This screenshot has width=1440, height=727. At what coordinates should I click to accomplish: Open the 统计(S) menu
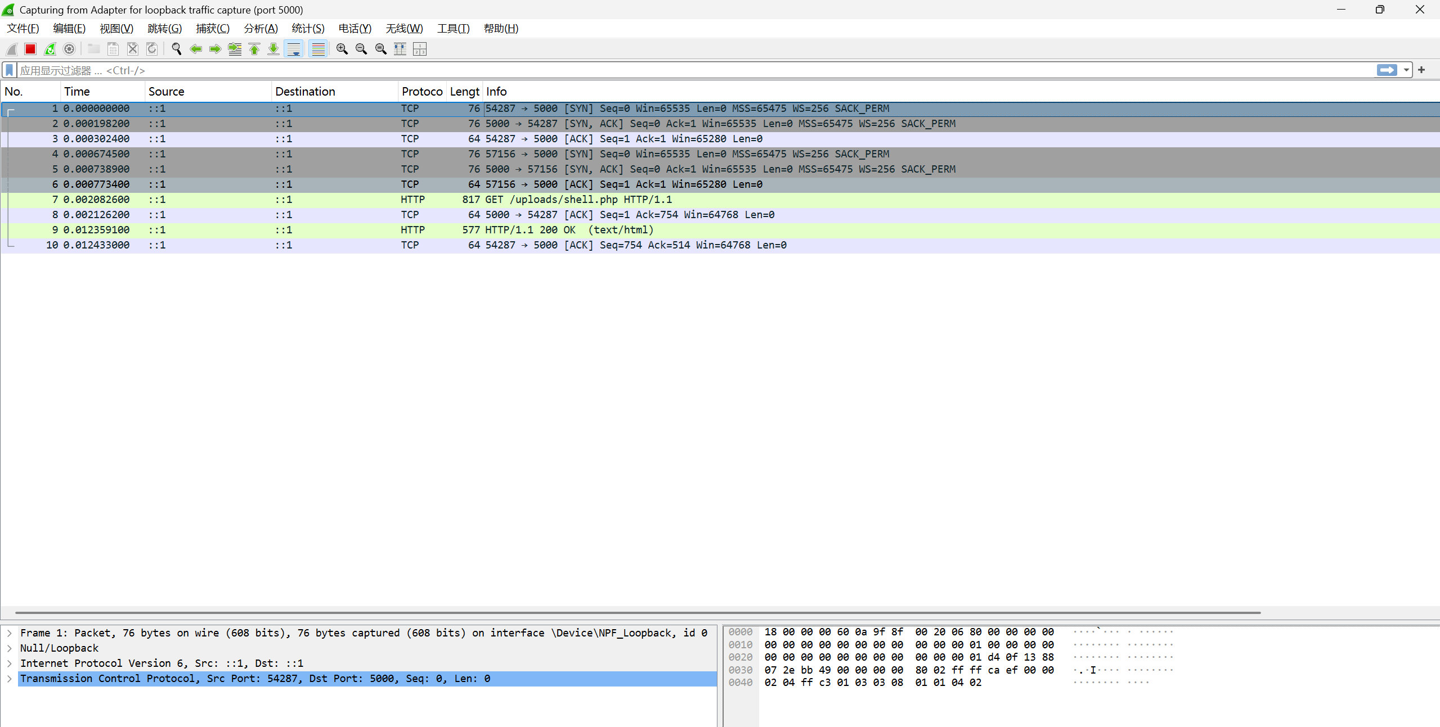click(308, 29)
